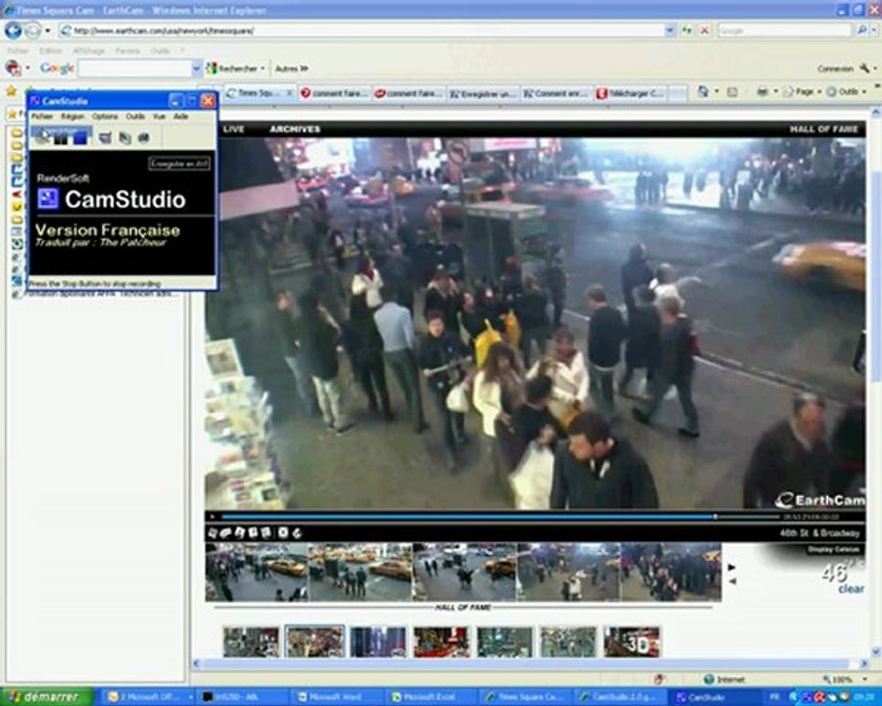Viewport: 882px width, 706px height.
Task: Select the LIVE tab on EarthCam
Action: 233,128
